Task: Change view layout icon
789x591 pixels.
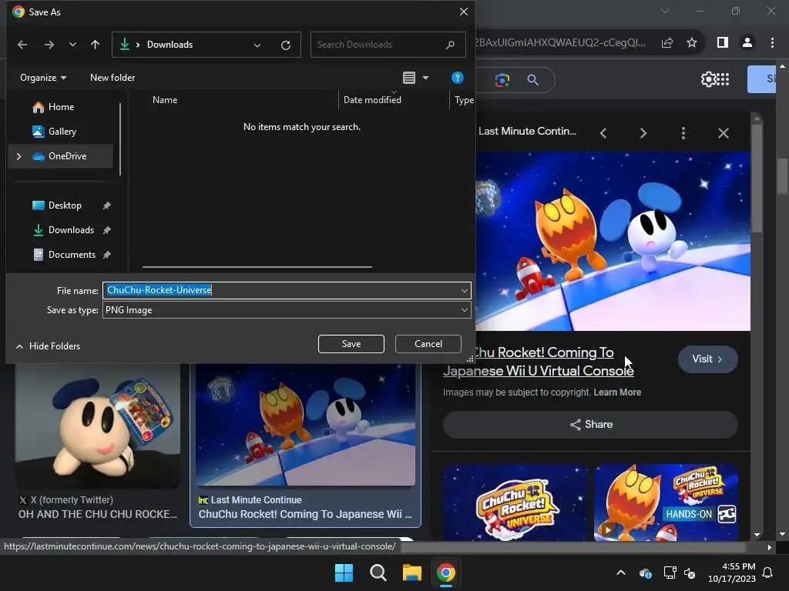Action: pyautogui.click(x=409, y=78)
